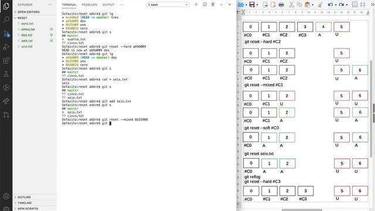375x211 pixels.
Task: Switch to the PROBLEMS tab
Action: (x=90, y=5)
